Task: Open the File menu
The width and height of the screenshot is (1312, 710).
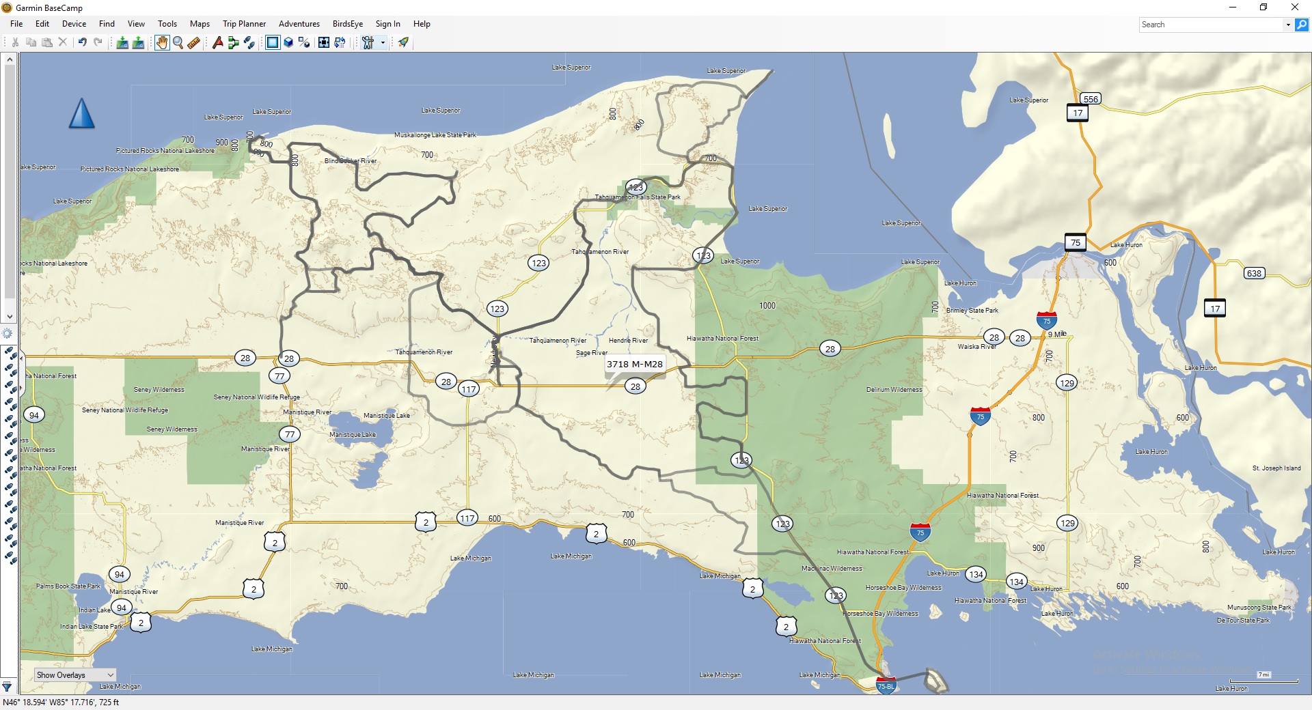Action: (x=16, y=24)
